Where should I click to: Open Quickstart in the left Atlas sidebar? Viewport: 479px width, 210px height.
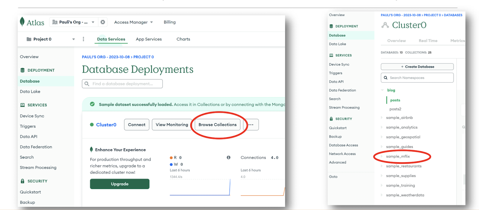(30, 192)
